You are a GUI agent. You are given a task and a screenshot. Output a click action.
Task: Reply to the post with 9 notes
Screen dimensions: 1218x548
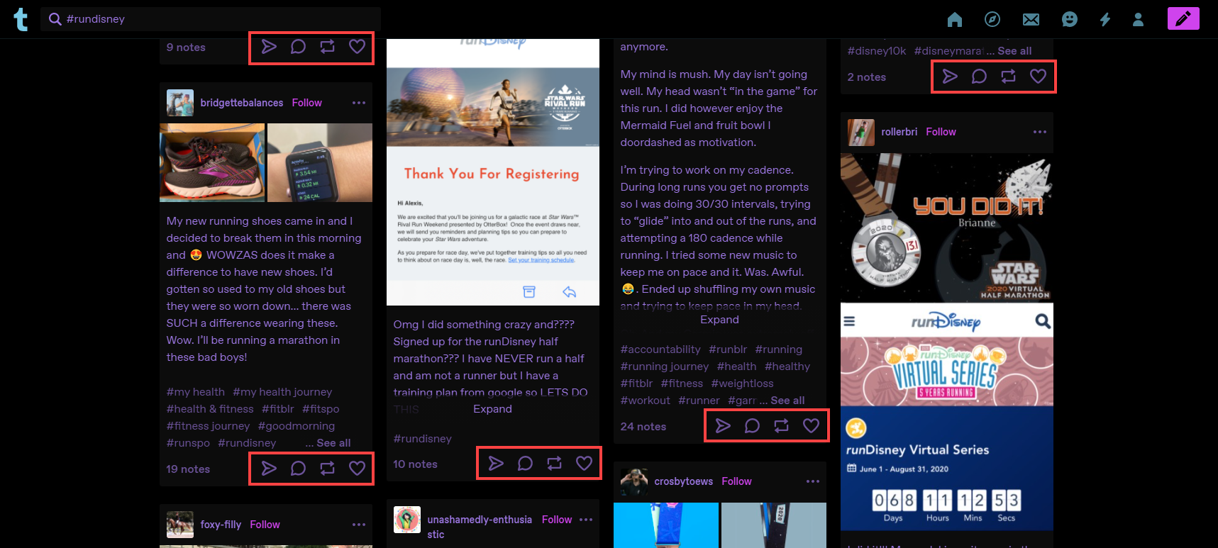pos(298,47)
